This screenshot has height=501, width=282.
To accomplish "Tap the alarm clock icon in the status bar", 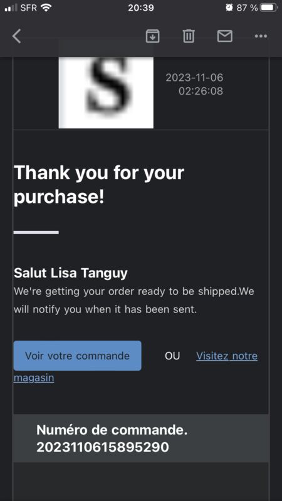I will tap(229, 8).
